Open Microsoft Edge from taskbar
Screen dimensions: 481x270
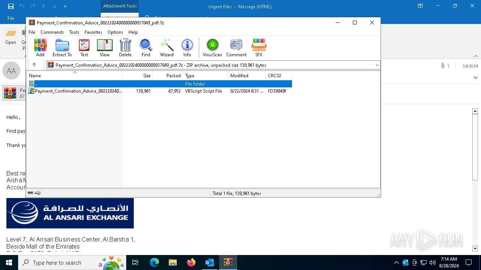[x=154, y=262]
